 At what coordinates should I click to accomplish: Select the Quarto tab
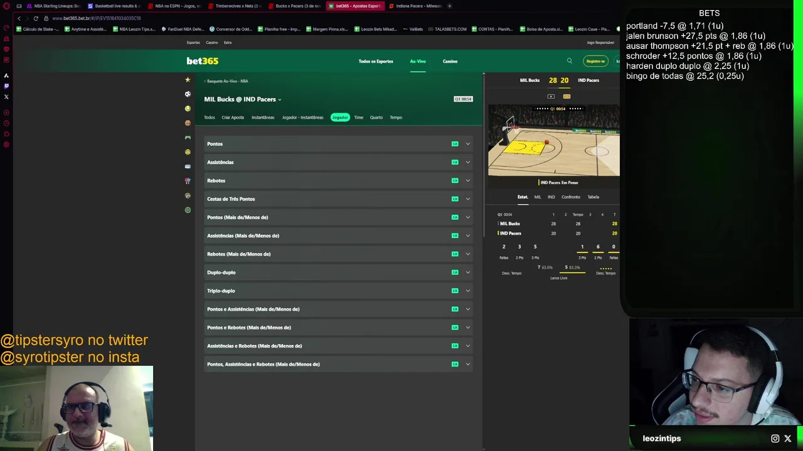(x=376, y=117)
